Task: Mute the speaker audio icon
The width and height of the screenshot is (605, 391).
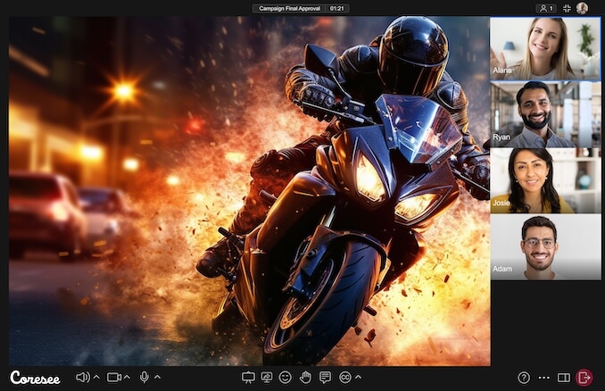Action: [x=82, y=378]
